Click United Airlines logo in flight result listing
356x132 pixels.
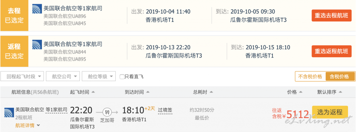(9, 113)
